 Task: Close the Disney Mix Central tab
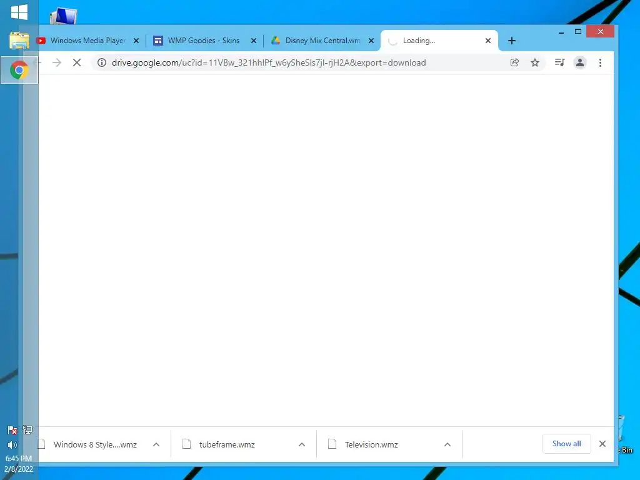(371, 41)
